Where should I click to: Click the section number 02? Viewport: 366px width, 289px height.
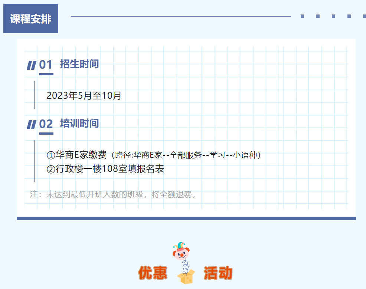pyautogui.click(x=46, y=124)
